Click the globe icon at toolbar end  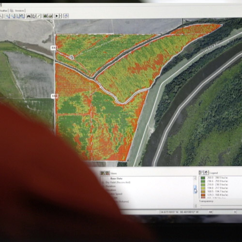[66, 16]
